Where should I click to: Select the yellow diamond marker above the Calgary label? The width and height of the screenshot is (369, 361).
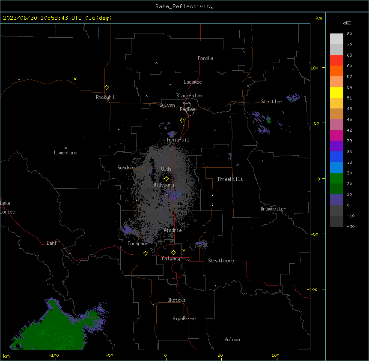(173, 253)
